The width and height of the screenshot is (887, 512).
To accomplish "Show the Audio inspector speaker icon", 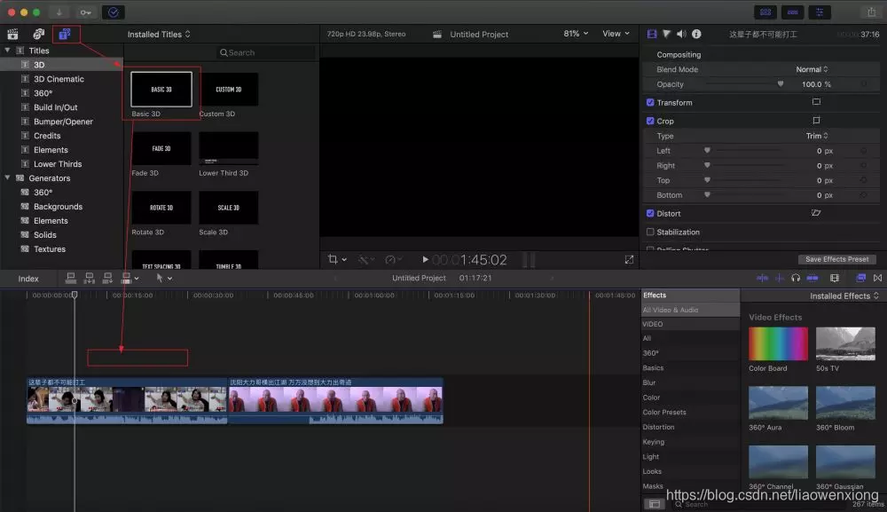I will point(681,34).
